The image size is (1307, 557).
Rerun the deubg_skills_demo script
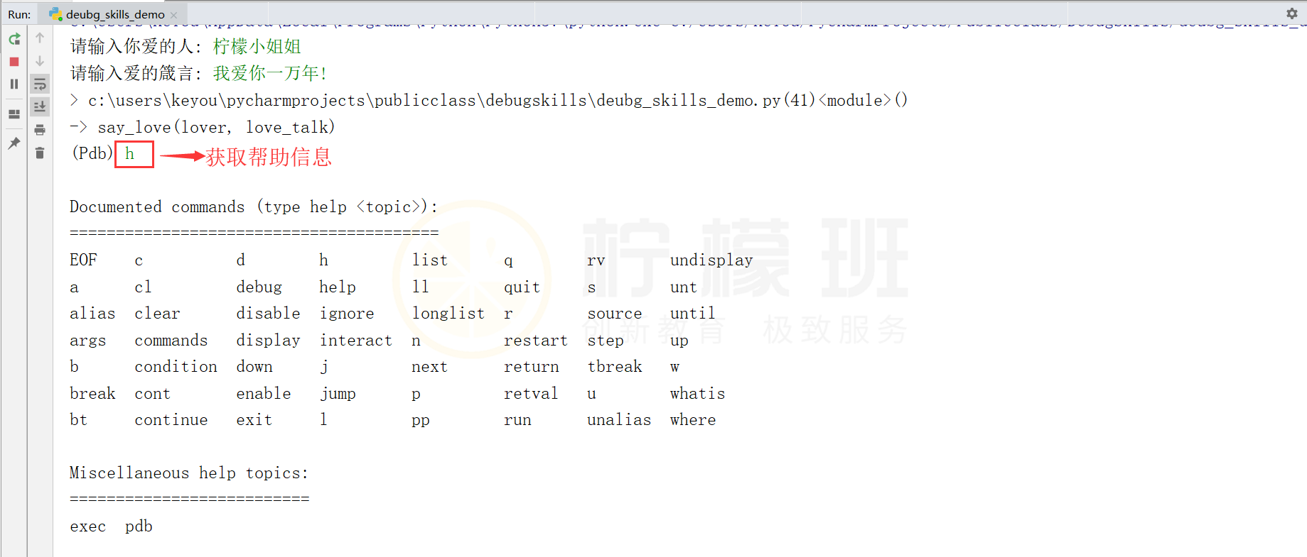coord(14,39)
